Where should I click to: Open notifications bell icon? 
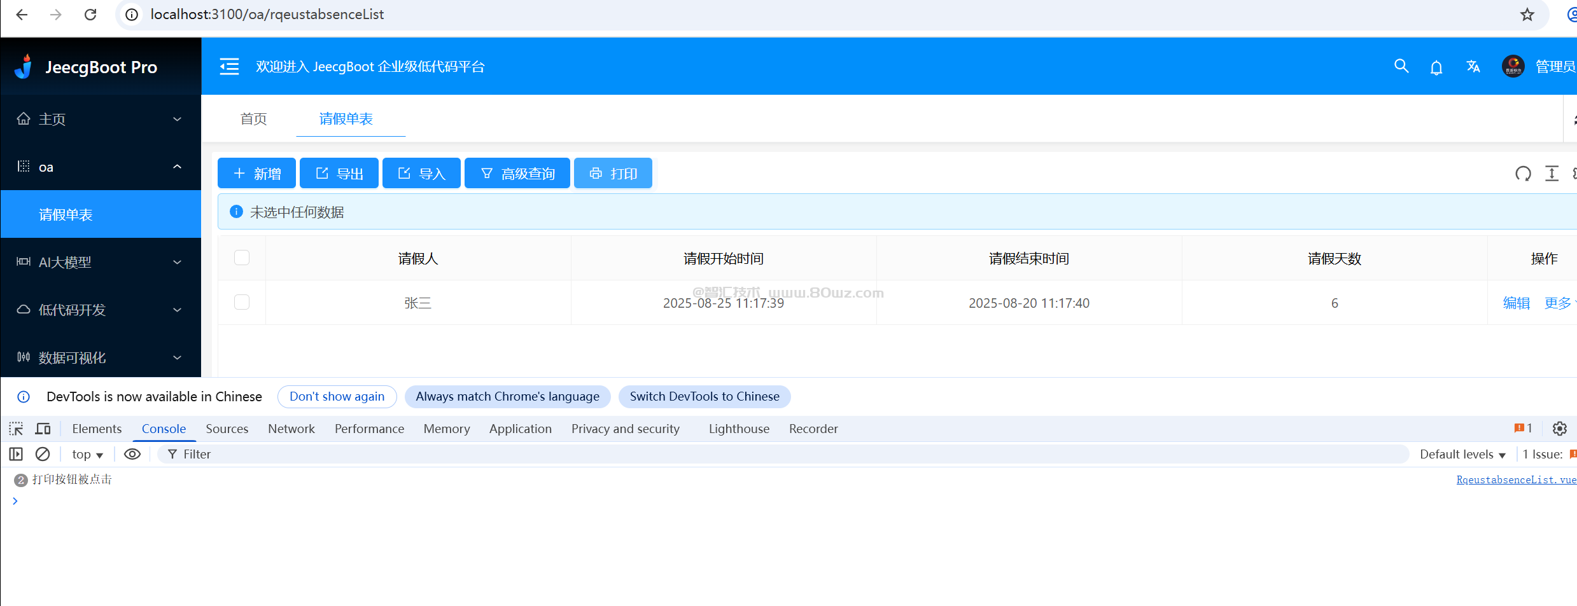[x=1436, y=67]
